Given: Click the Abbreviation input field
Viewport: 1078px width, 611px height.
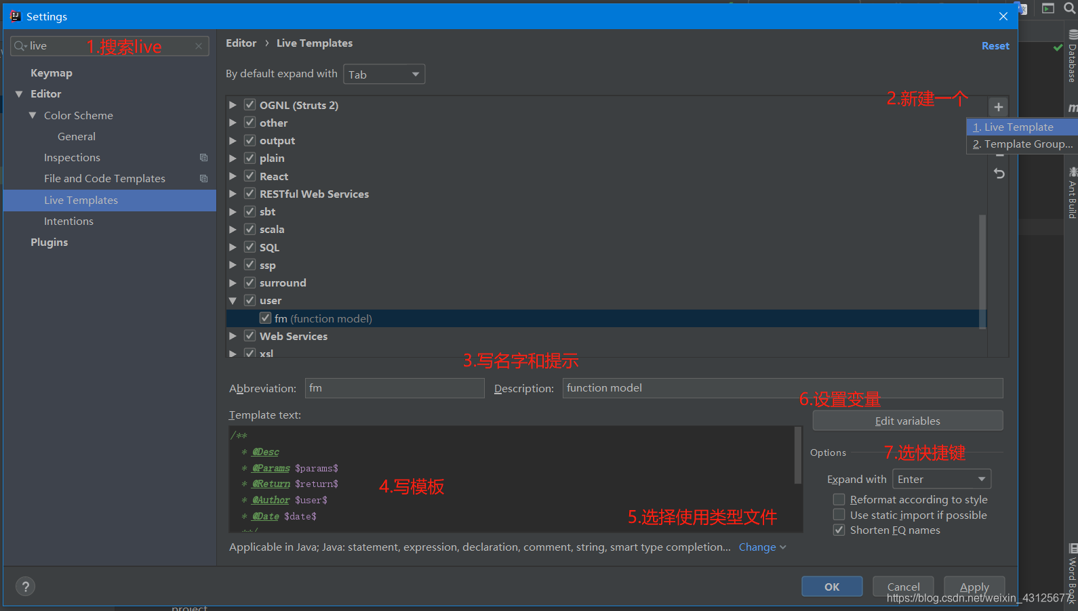Looking at the screenshot, I should tap(395, 388).
